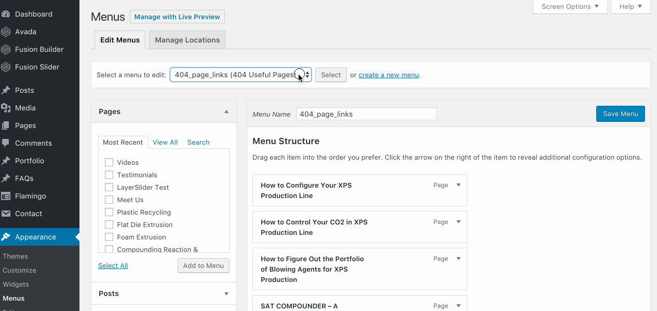Click into the Menu Name input field
Screen dimensions: 657x311
367,114
